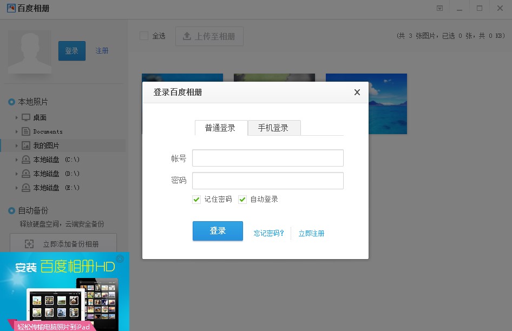Uncheck the 自动登录 checkbox

[x=242, y=200]
